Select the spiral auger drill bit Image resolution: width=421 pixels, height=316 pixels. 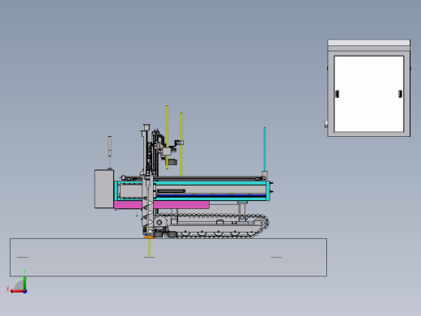tap(147, 215)
